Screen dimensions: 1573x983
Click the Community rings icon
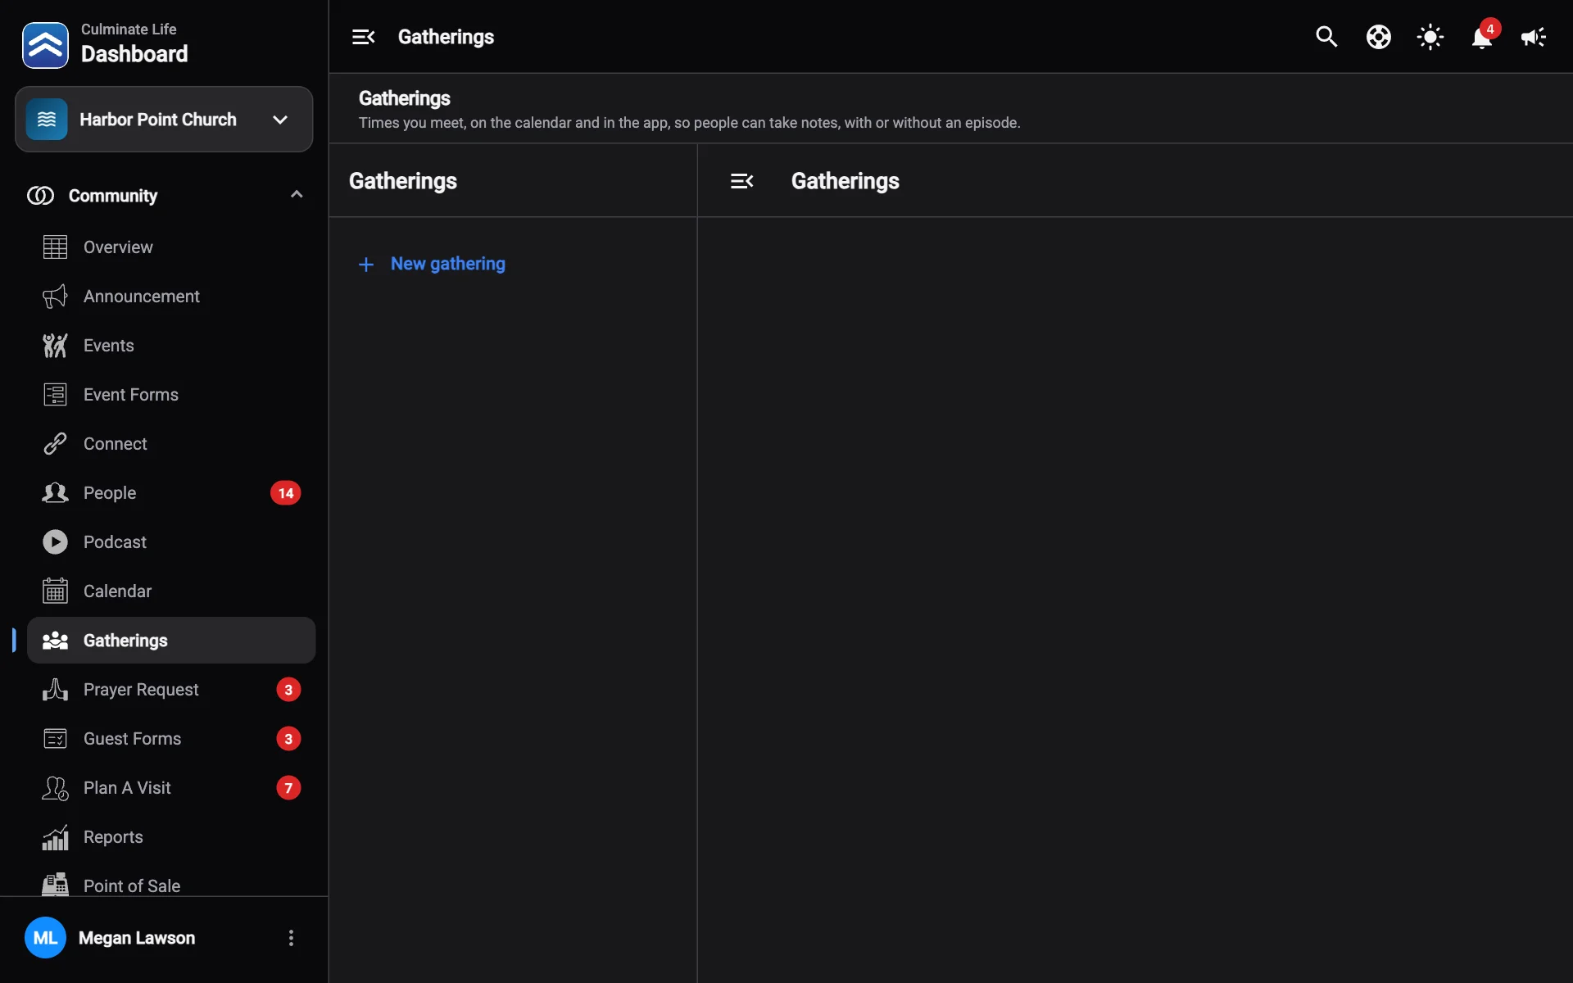pyautogui.click(x=40, y=196)
